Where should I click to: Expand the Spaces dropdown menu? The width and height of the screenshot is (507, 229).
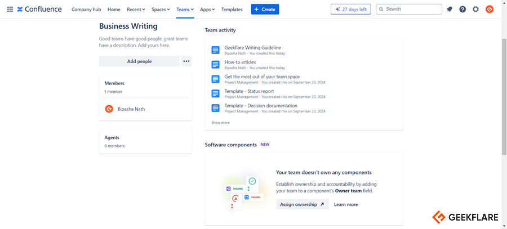(x=161, y=10)
